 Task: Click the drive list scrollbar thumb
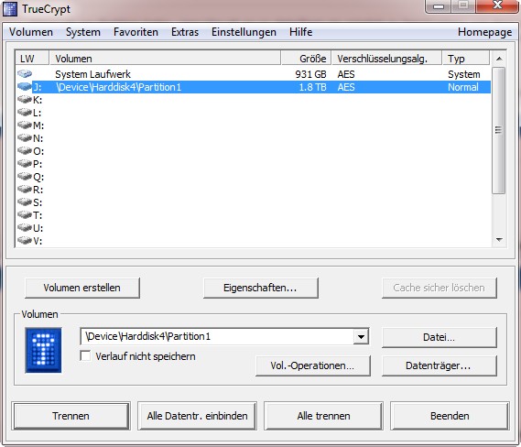(x=498, y=130)
